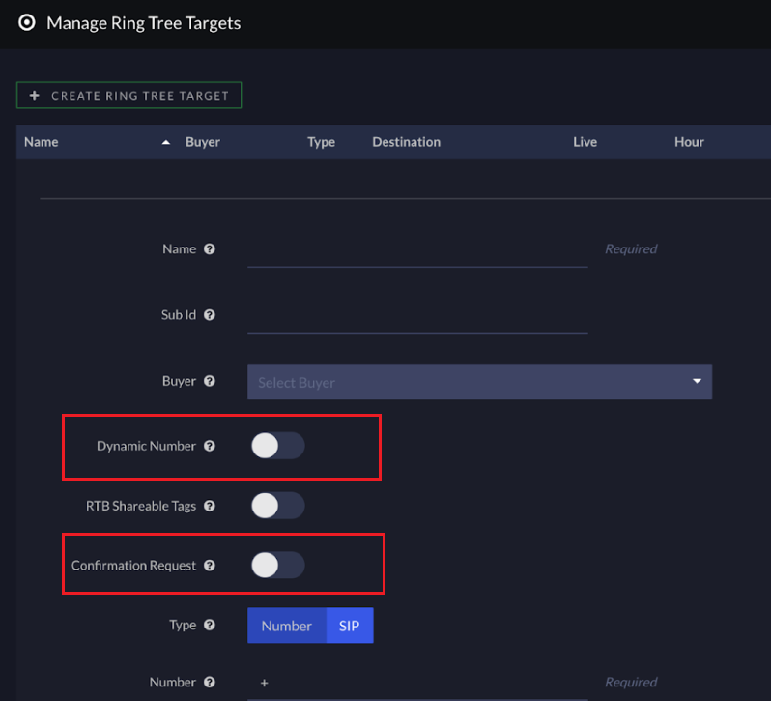This screenshot has width=771, height=701.
Task: Show the help icon for Dynamic Number
Action: point(210,446)
